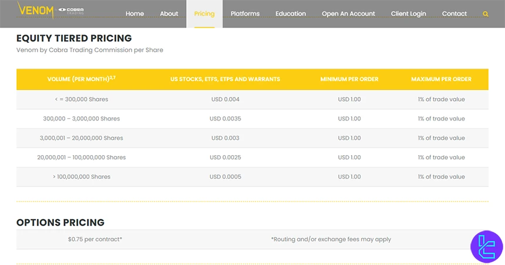The width and height of the screenshot is (505, 265).
Task: Go to the Home page
Action: pyautogui.click(x=134, y=14)
